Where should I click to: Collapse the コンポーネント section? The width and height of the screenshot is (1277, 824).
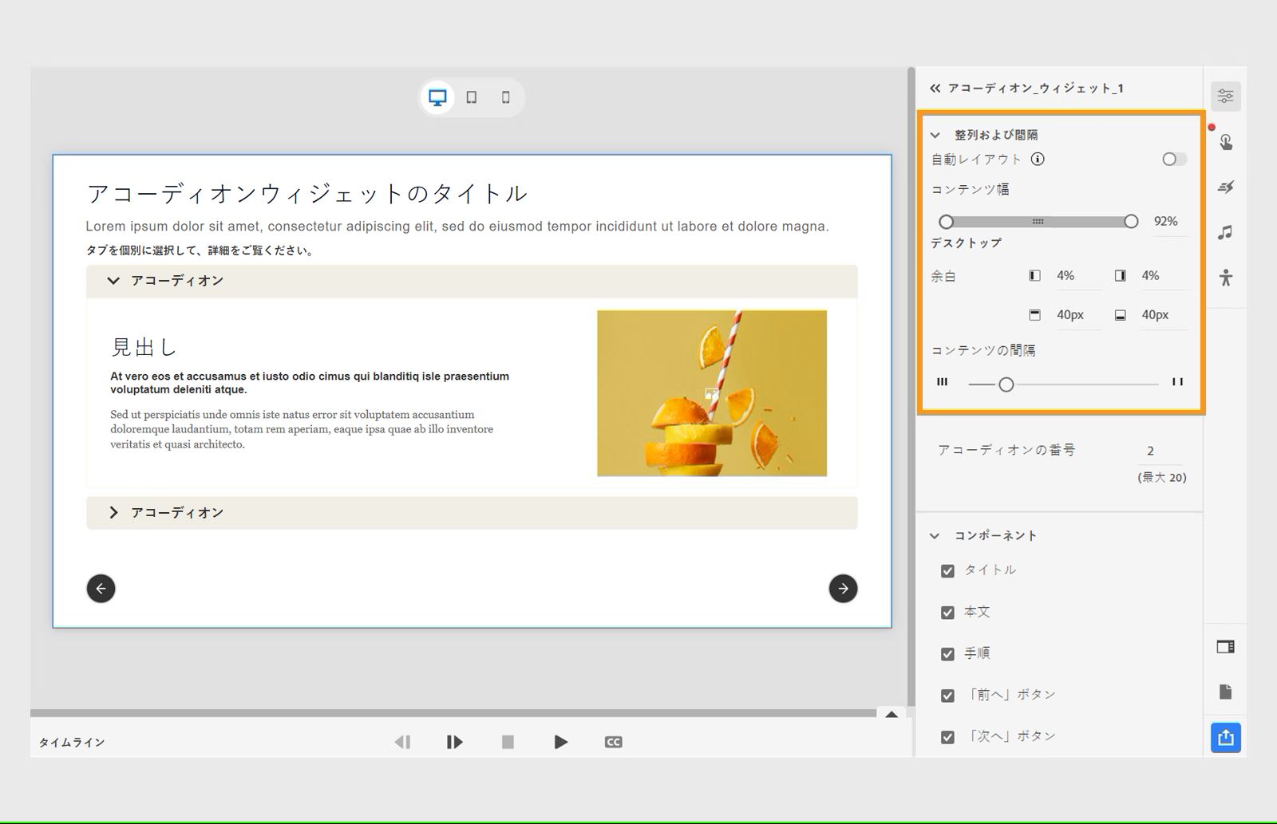(935, 536)
